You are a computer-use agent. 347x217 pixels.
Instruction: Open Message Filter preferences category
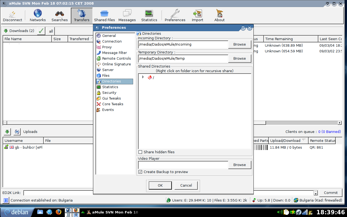coord(114,53)
